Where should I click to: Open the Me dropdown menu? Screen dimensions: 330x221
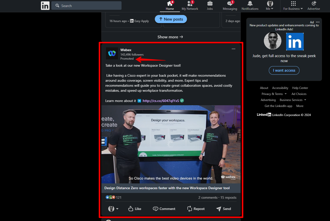pos(270,5)
